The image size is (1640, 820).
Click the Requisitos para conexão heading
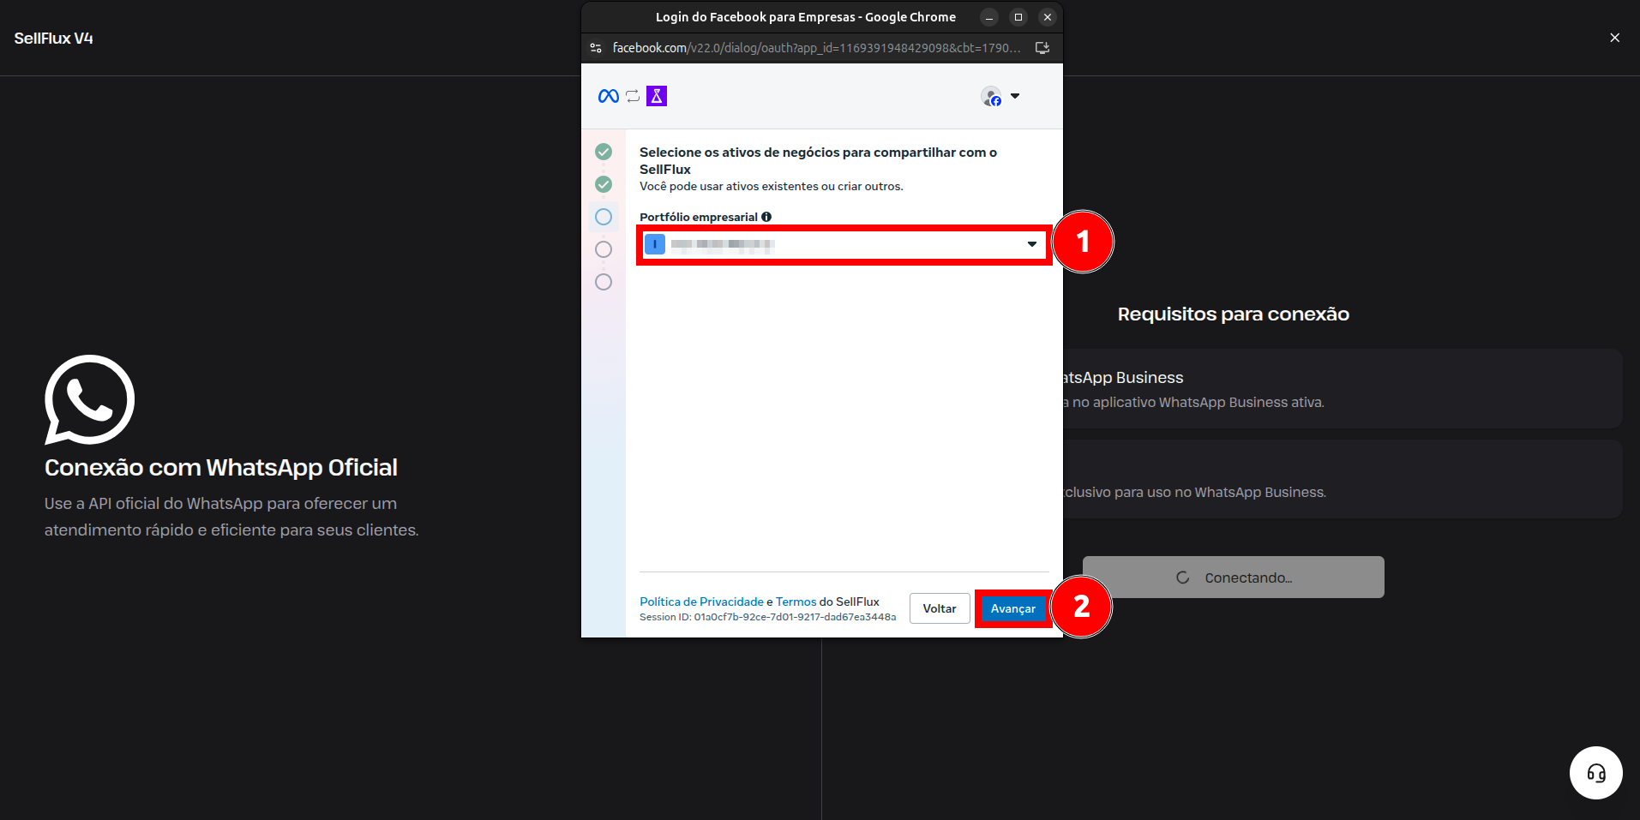1233,314
